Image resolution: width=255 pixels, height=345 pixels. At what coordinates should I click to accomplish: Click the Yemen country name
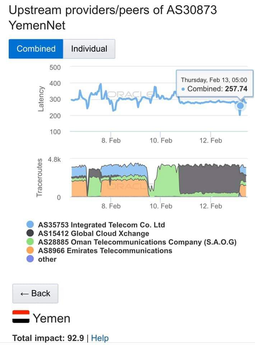click(51, 318)
